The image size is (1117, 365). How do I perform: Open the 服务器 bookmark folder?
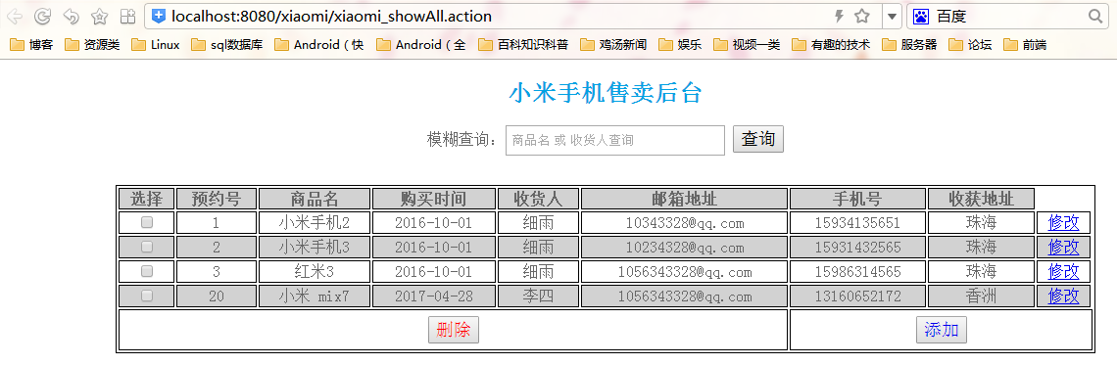[909, 45]
